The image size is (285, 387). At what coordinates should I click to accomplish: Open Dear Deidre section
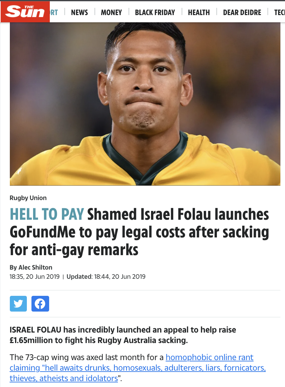click(242, 12)
